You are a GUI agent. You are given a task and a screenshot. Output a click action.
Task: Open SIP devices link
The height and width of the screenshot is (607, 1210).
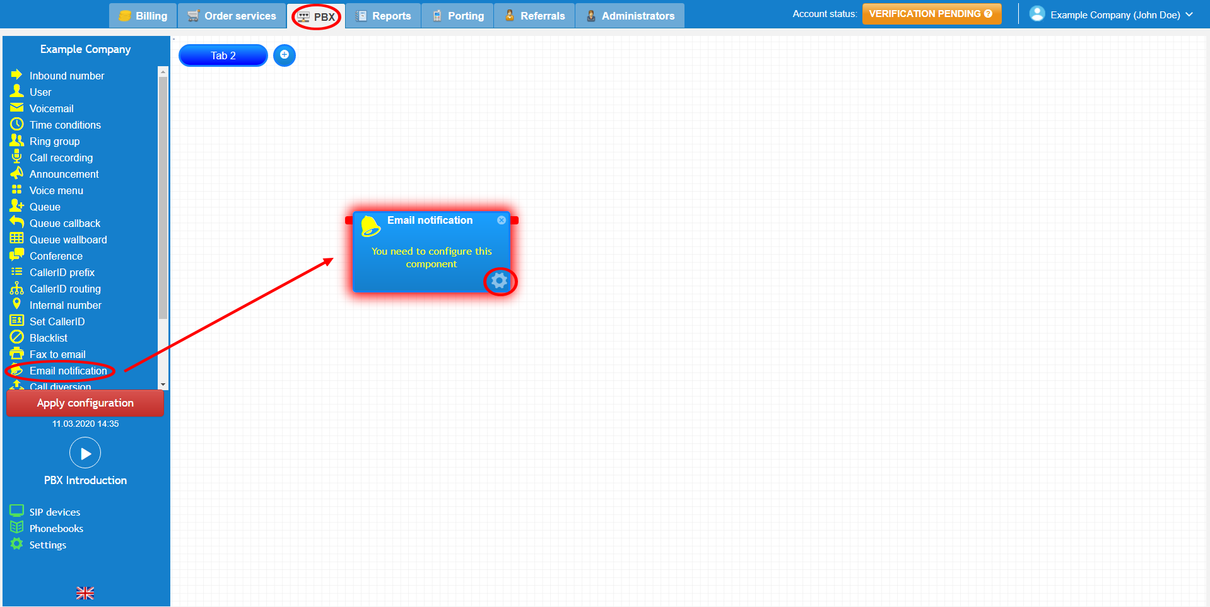click(x=55, y=512)
